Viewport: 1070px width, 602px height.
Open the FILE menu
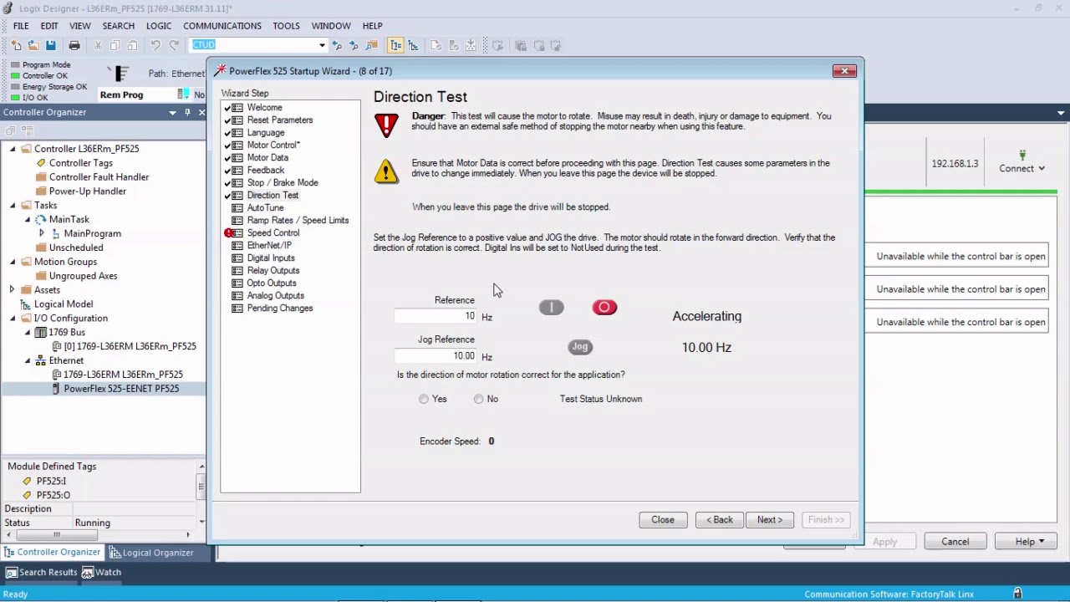click(x=21, y=26)
